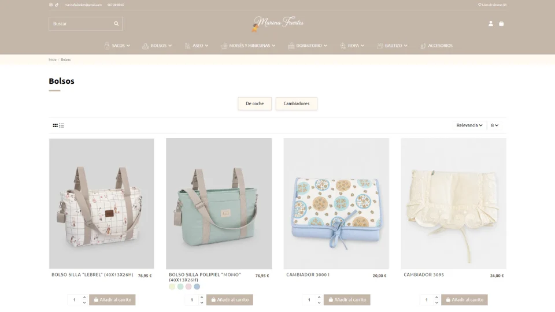Click the Sacos category icon
555x312 pixels.
point(107,46)
